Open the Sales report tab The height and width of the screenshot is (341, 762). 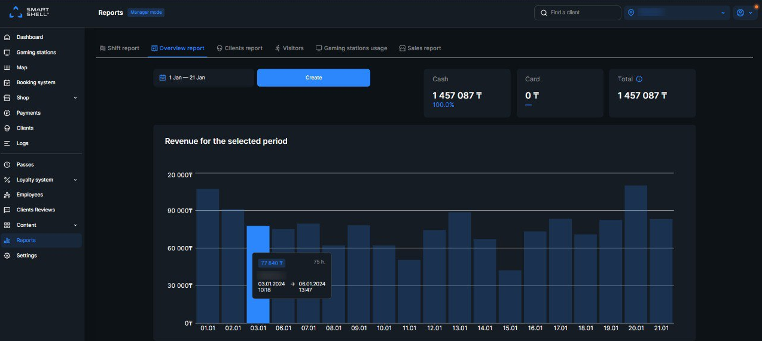(420, 48)
